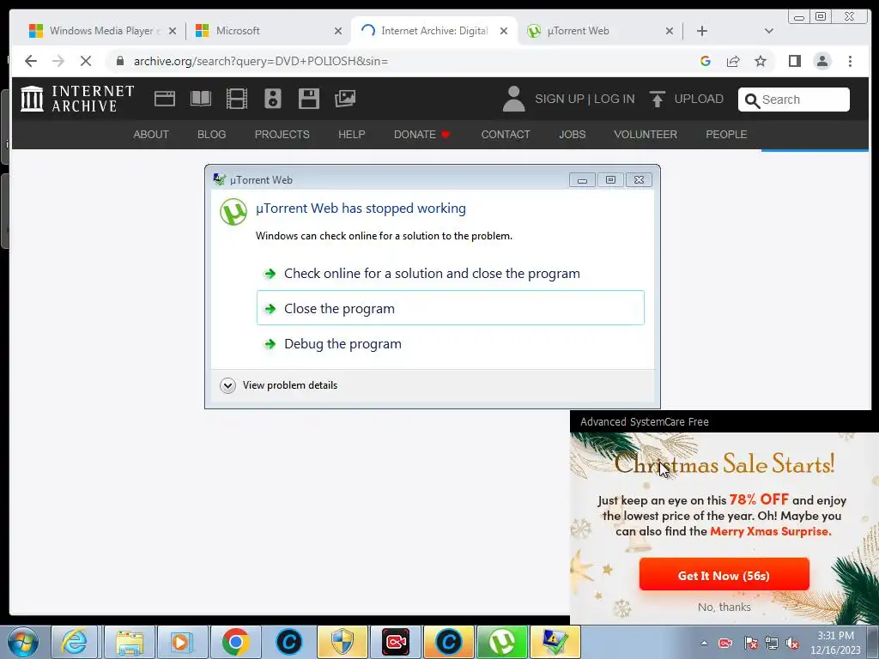Show hidden tray icons arrow

[704, 643]
